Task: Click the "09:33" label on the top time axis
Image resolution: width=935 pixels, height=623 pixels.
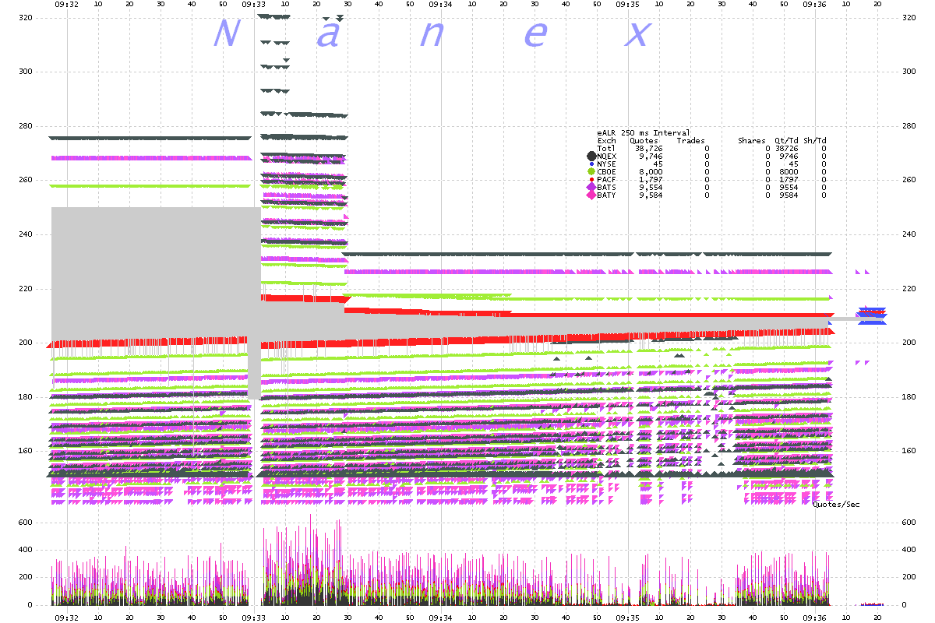Action: pyautogui.click(x=253, y=4)
